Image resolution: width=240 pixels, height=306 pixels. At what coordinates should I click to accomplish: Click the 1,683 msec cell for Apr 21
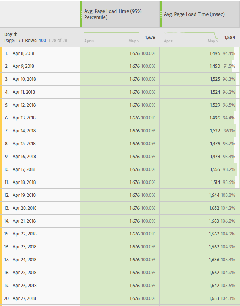click(214, 221)
